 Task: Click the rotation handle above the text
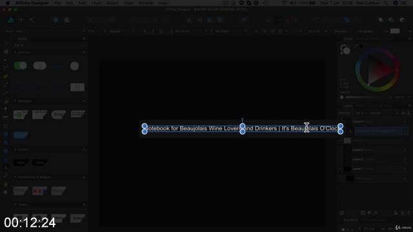[243, 120]
